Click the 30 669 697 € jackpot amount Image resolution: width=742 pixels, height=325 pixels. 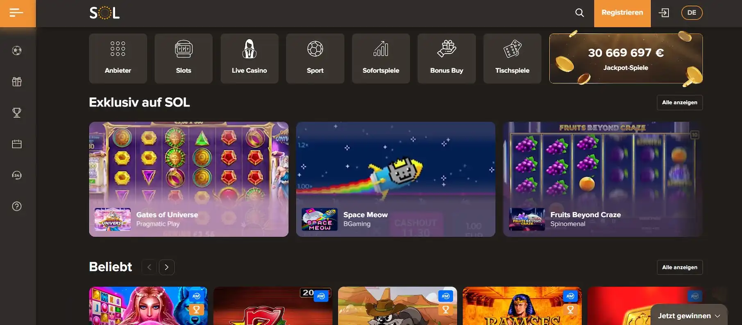tap(626, 53)
